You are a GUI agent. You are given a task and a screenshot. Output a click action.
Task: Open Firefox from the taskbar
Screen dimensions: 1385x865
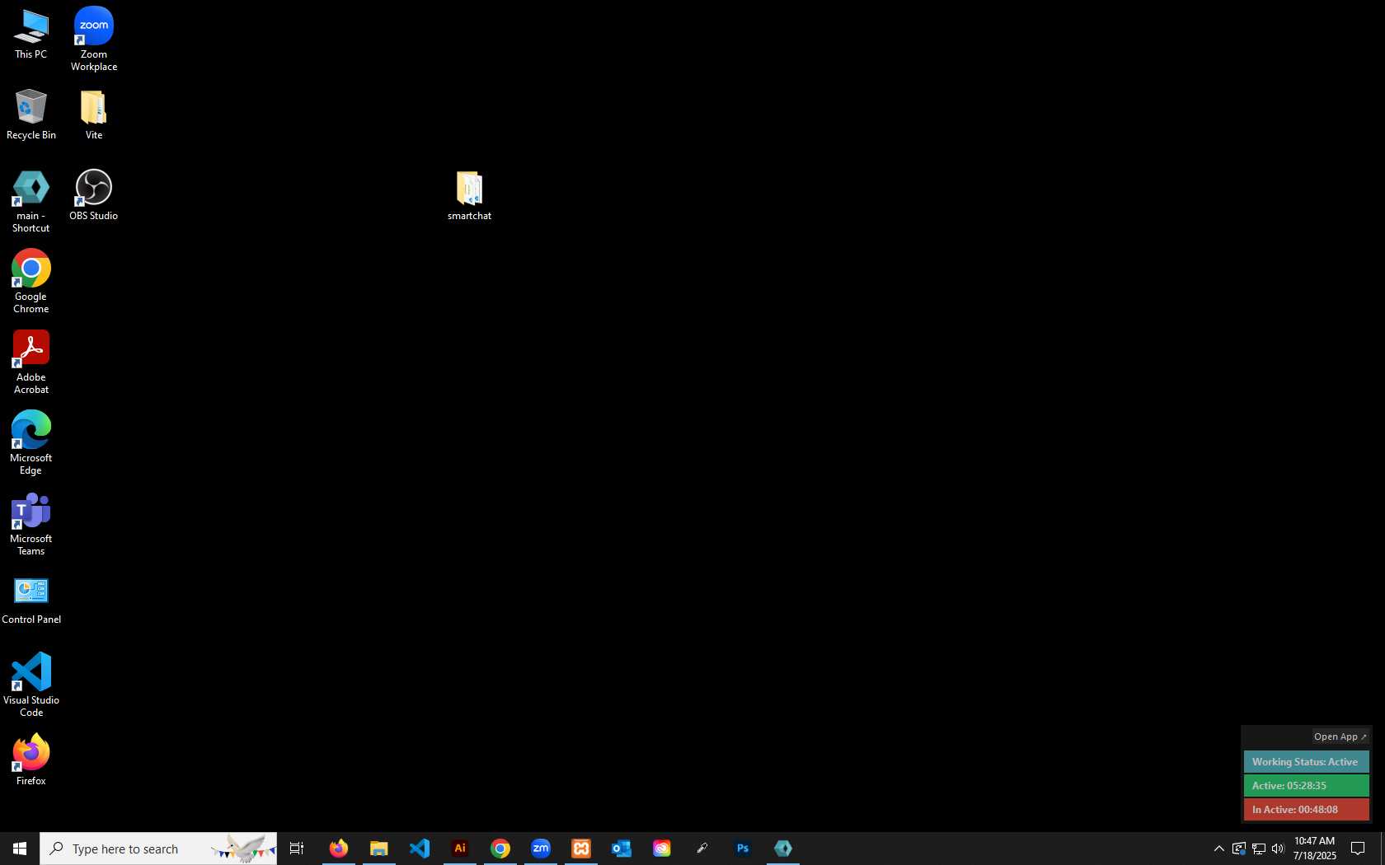click(x=339, y=849)
